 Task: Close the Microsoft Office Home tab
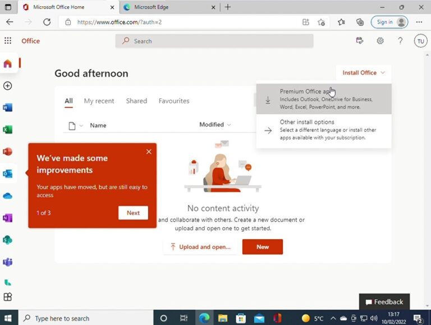112,7
